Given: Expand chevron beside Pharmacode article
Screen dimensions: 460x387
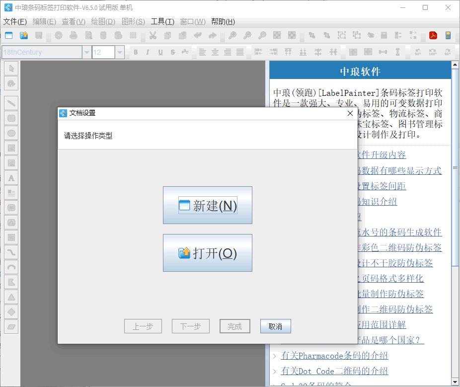Looking at the screenshot, I should point(275,356).
